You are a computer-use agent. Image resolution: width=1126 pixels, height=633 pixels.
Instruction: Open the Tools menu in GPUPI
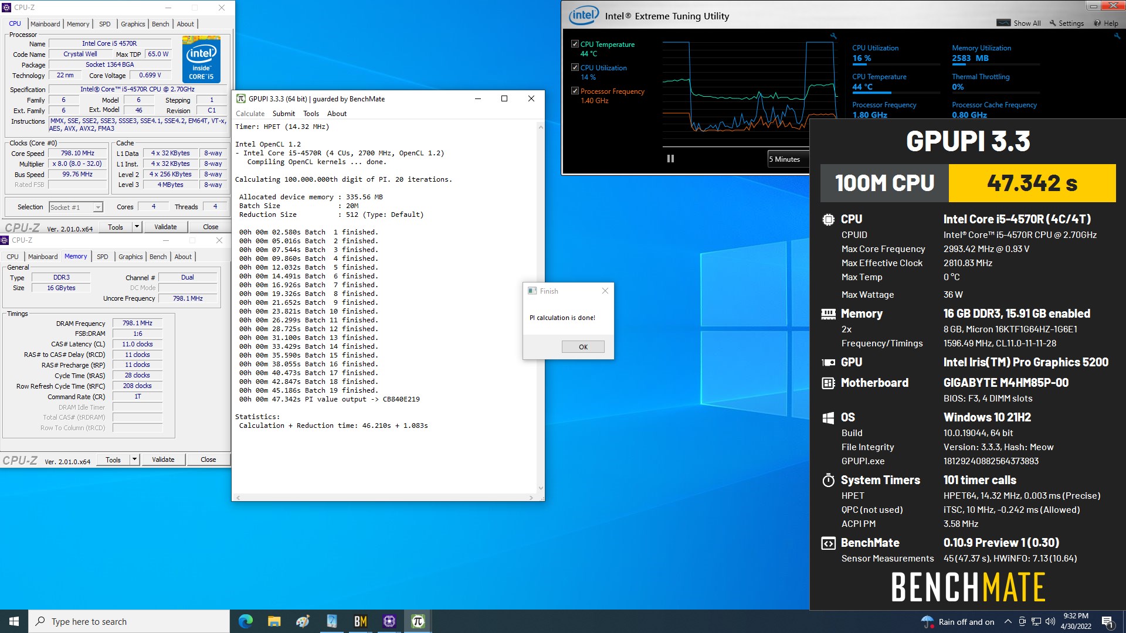pyautogui.click(x=311, y=114)
